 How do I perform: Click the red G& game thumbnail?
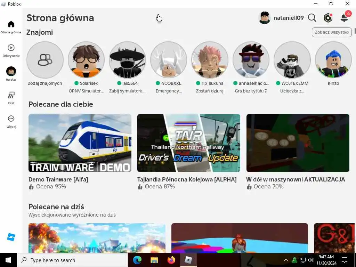334,238
